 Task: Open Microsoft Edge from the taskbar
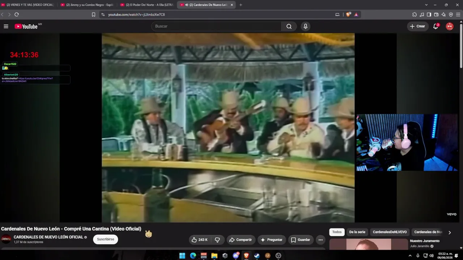[193, 256]
